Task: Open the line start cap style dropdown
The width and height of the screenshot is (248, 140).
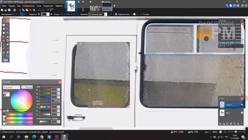Action: click(62, 14)
